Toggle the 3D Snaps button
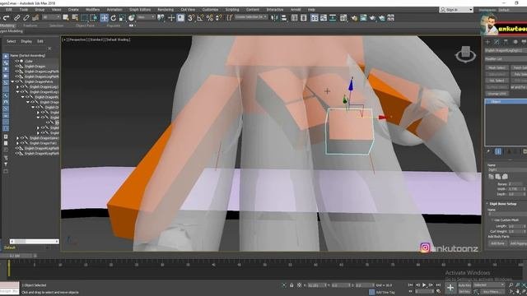 190,18
